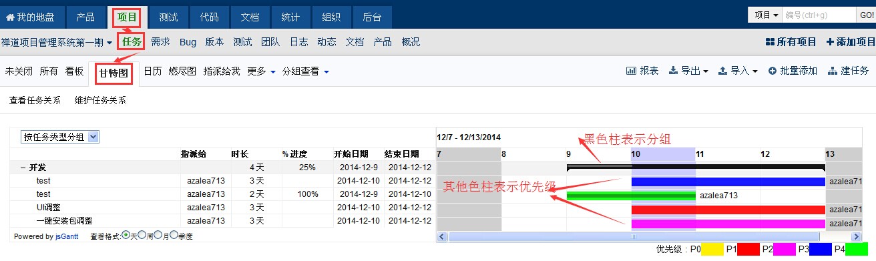Click the green Gantt bar
This screenshot has height=261, width=876.
[631, 196]
